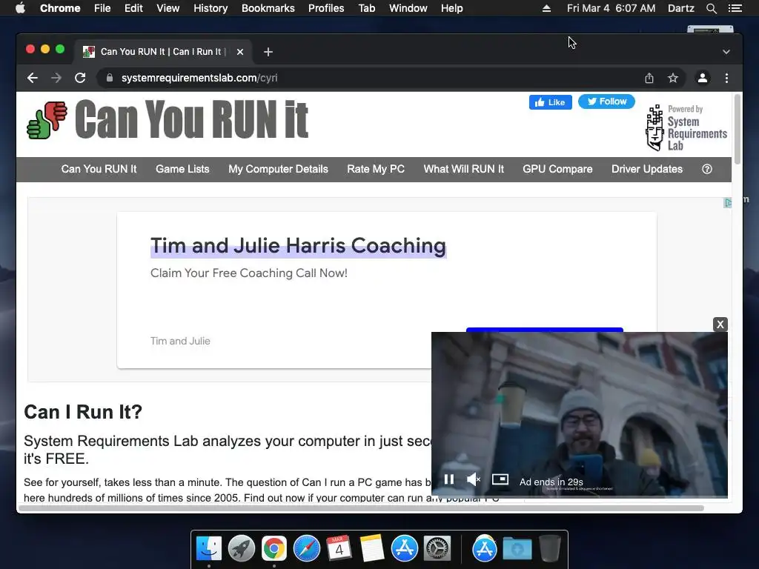Viewport: 759px width, 569px height.
Task: Click the Can I Run It? heading
Action: click(x=83, y=412)
